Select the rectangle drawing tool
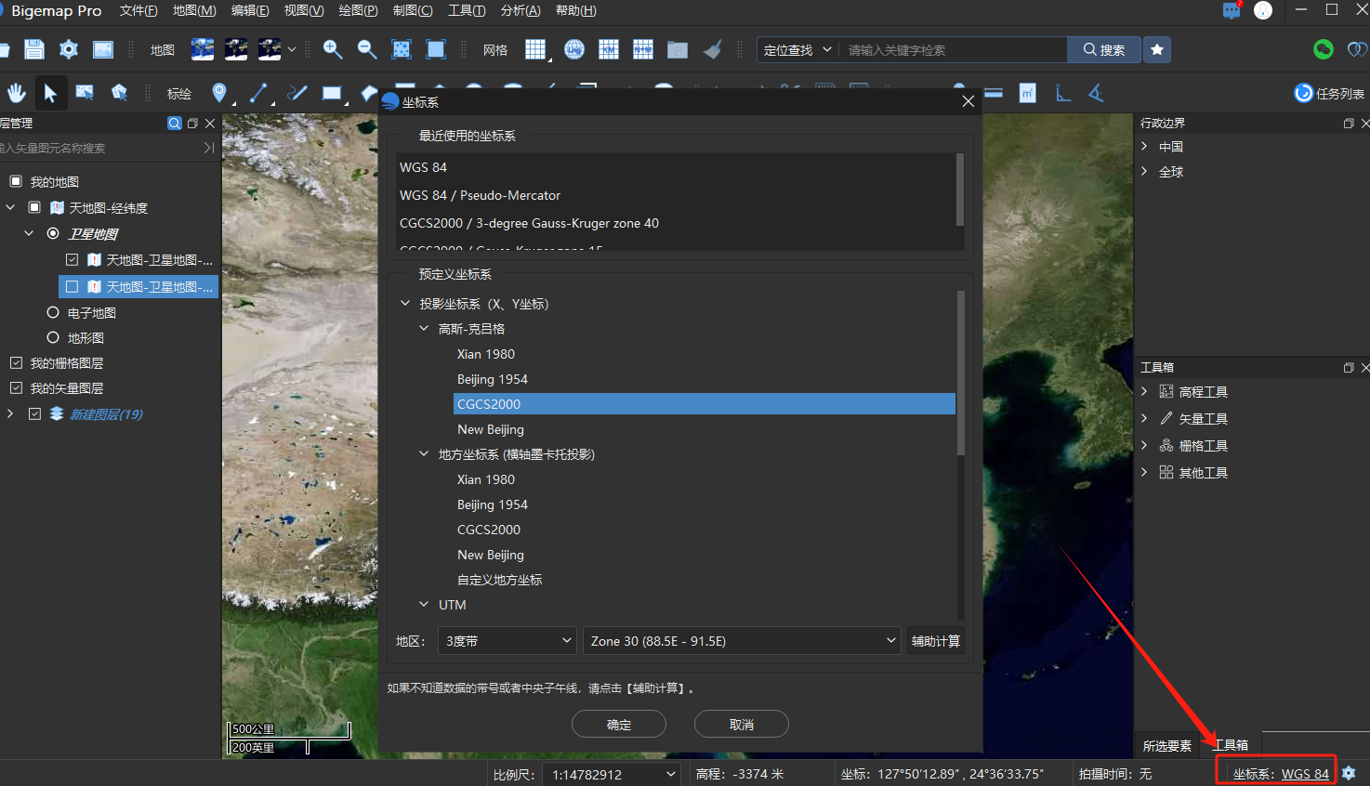Screen dimensions: 1370x786 click(x=332, y=92)
